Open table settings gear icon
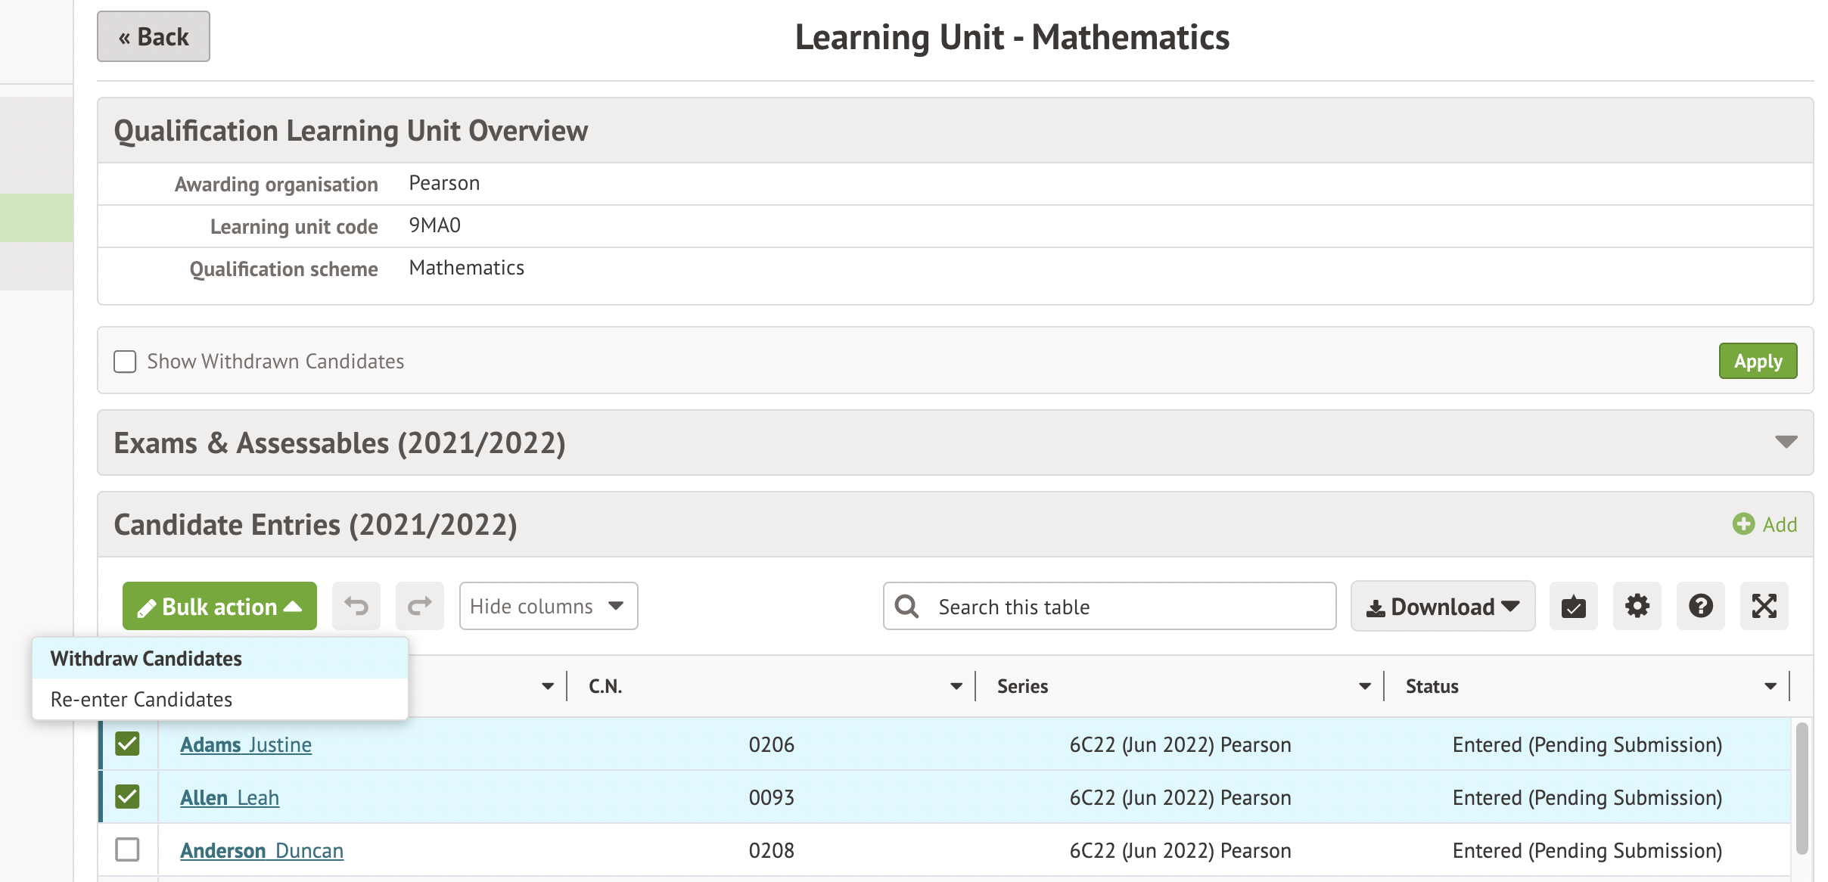 coord(1637,606)
